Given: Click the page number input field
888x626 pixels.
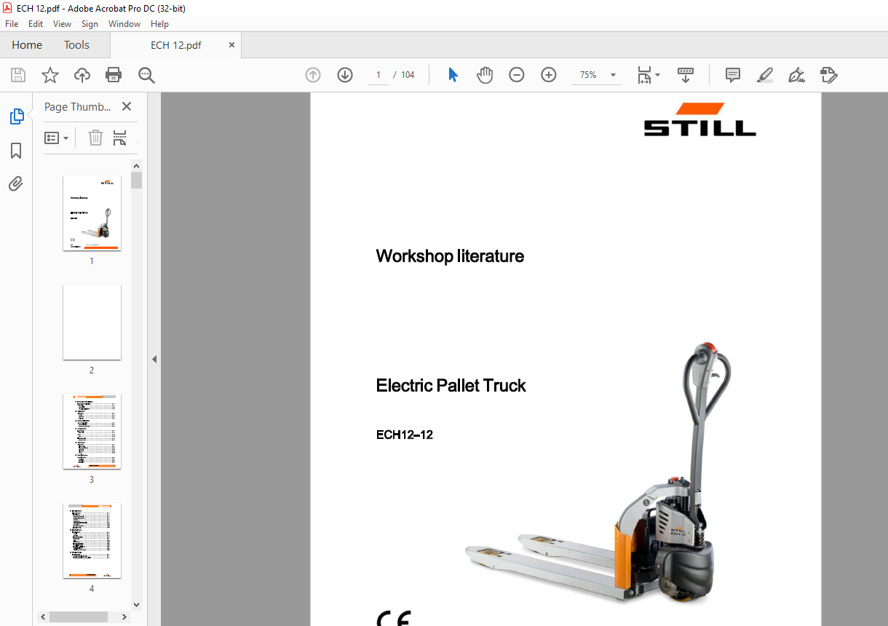Looking at the screenshot, I should (378, 75).
